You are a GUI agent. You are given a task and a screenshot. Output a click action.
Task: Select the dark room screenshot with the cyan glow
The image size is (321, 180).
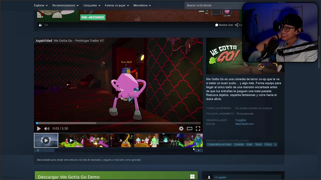(171, 140)
